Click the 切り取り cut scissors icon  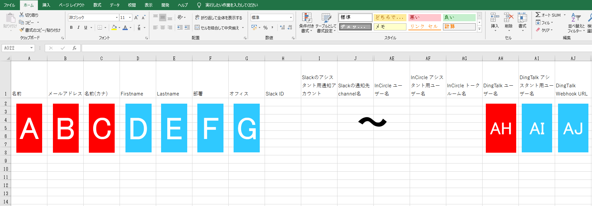click(22, 15)
